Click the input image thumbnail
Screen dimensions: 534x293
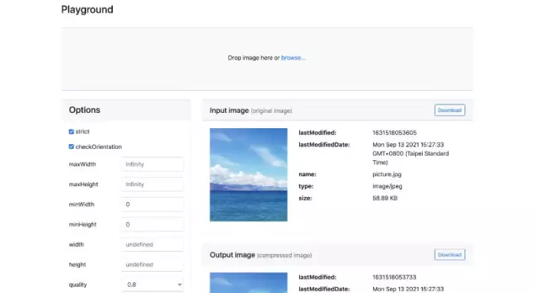pos(249,175)
